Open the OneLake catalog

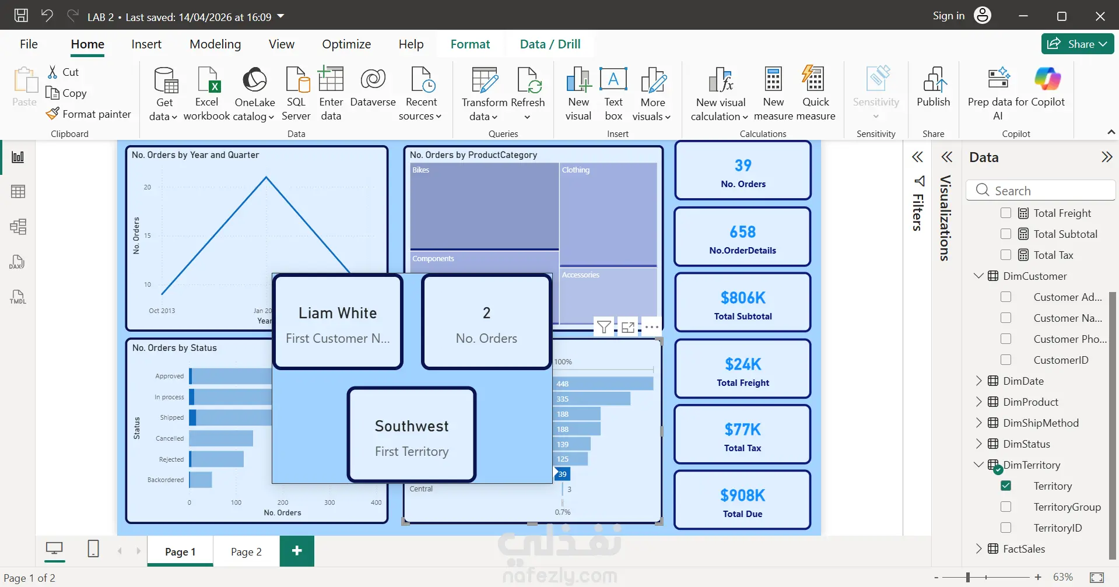point(254,94)
